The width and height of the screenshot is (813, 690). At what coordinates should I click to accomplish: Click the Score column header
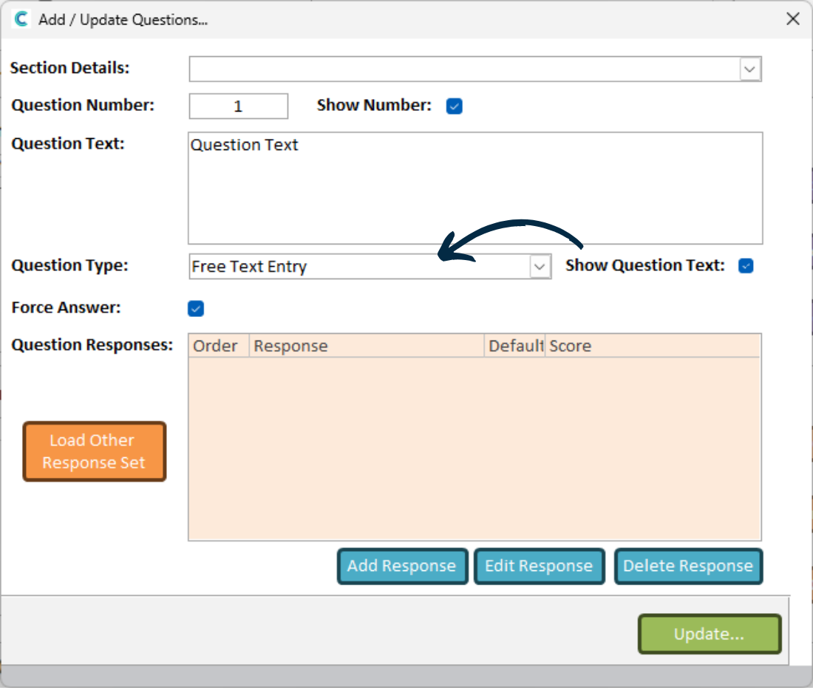point(653,346)
